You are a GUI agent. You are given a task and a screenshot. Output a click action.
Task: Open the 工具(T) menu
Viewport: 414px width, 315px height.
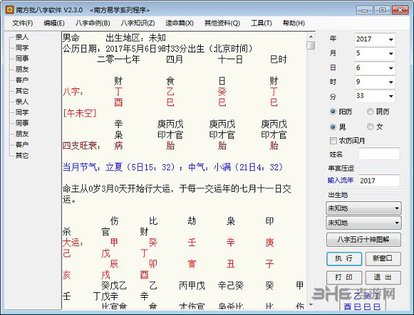pyautogui.click(x=262, y=23)
